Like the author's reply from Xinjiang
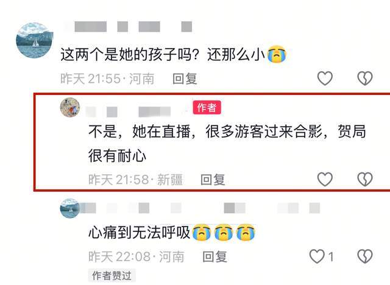Image resolution: width=390 pixels, height=285 pixels. [325, 179]
